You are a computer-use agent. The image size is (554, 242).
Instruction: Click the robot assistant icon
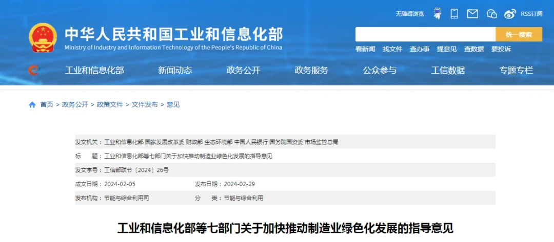click(x=437, y=13)
